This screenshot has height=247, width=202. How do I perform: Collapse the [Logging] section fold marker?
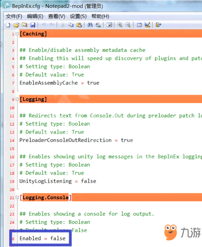click(x=17, y=99)
